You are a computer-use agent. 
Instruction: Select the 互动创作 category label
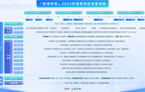pos(14,78)
